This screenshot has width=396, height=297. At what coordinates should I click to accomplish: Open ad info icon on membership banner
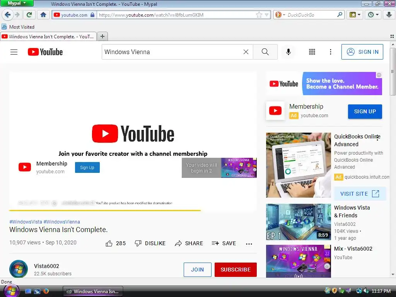click(x=379, y=75)
